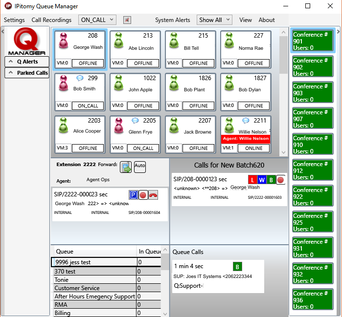Open the ON_CALL status dropdown

97,20
